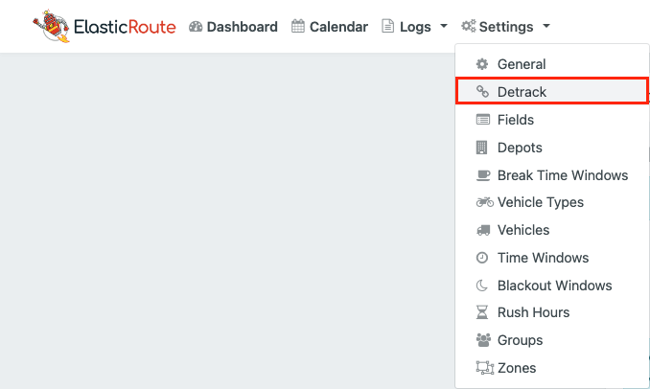Choose Time Windows from Settings menu
650x389 pixels.
(x=552, y=258)
